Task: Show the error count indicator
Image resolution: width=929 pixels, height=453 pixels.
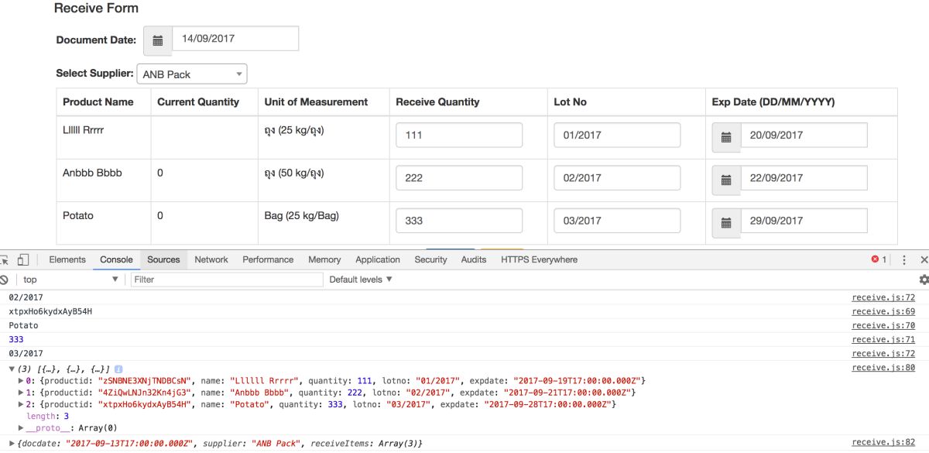Action: coord(879,259)
